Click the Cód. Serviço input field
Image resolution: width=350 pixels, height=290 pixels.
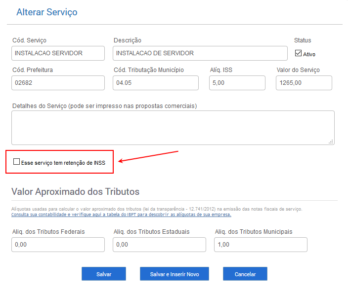point(58,53)
